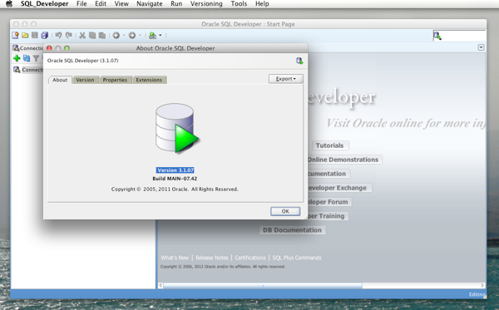This screenshot has width=499, height=310.
Task: Click the Cut scissors toolbar icon
Action: (x=82, y=35)
